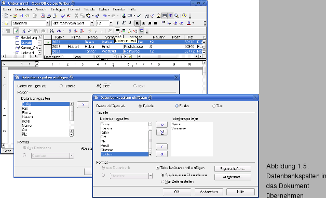This screenshot has width=326, height=198.
Task: Click the remove all << button
Action: coord(162,154)
